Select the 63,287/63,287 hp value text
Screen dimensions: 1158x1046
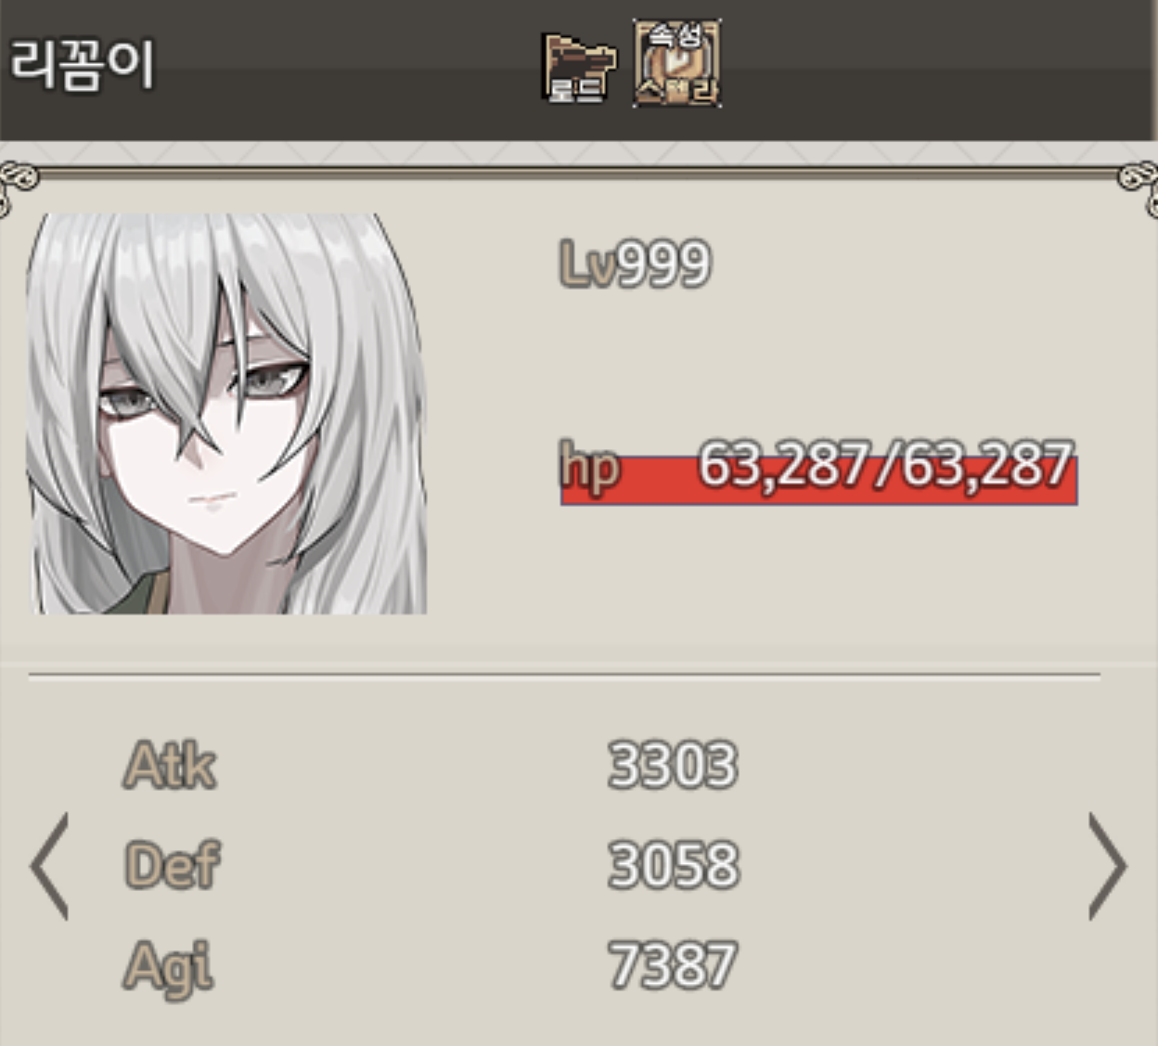[x=885, y=464]
